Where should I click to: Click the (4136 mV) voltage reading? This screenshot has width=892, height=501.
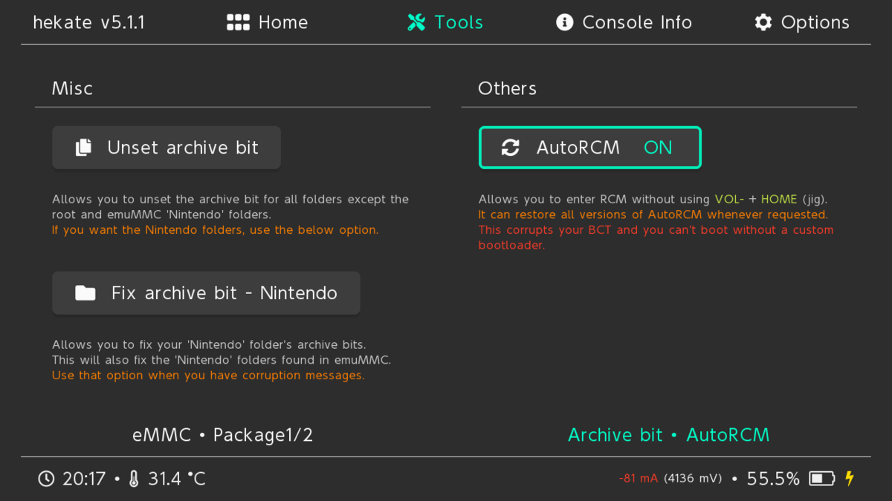(x=693, y=479)
